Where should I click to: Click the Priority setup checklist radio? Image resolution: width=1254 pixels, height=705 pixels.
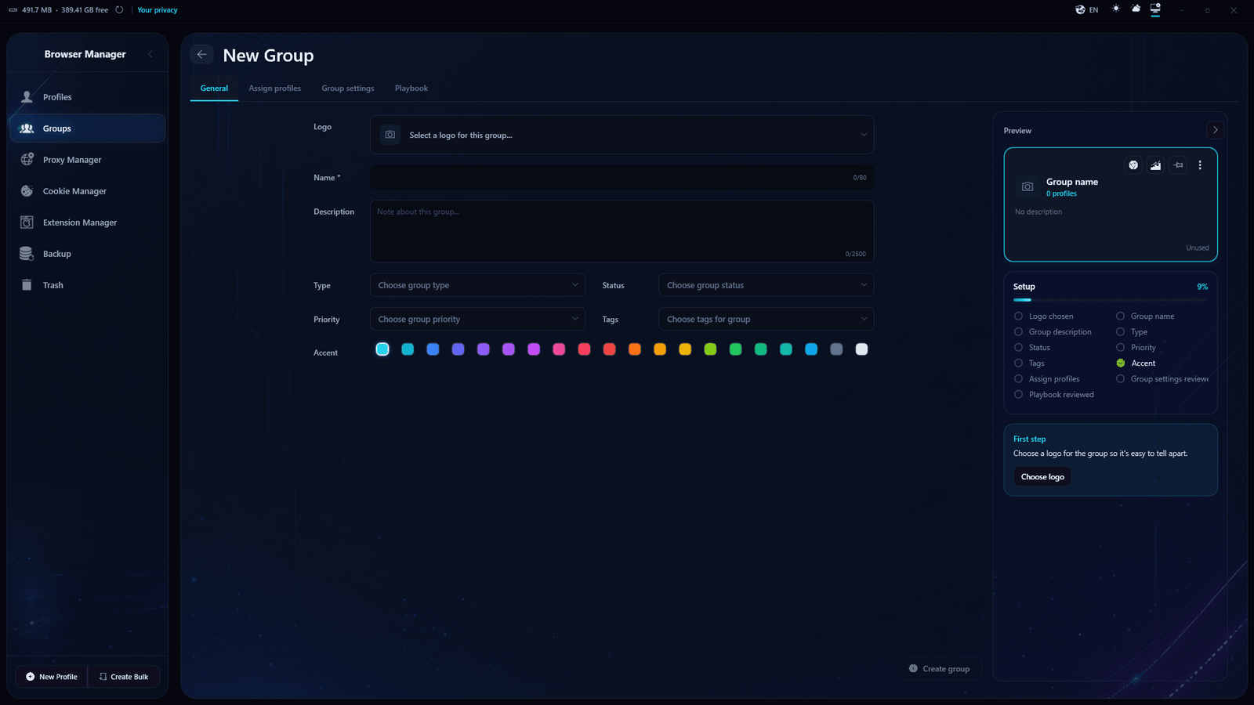click(1120, 348)
